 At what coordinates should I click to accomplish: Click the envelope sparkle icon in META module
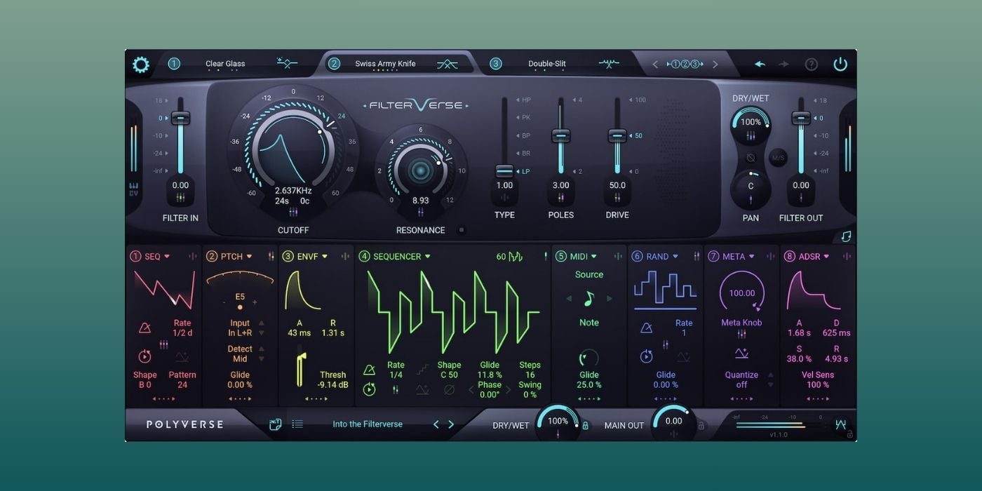pyautogui.click(x=741, y=354)
